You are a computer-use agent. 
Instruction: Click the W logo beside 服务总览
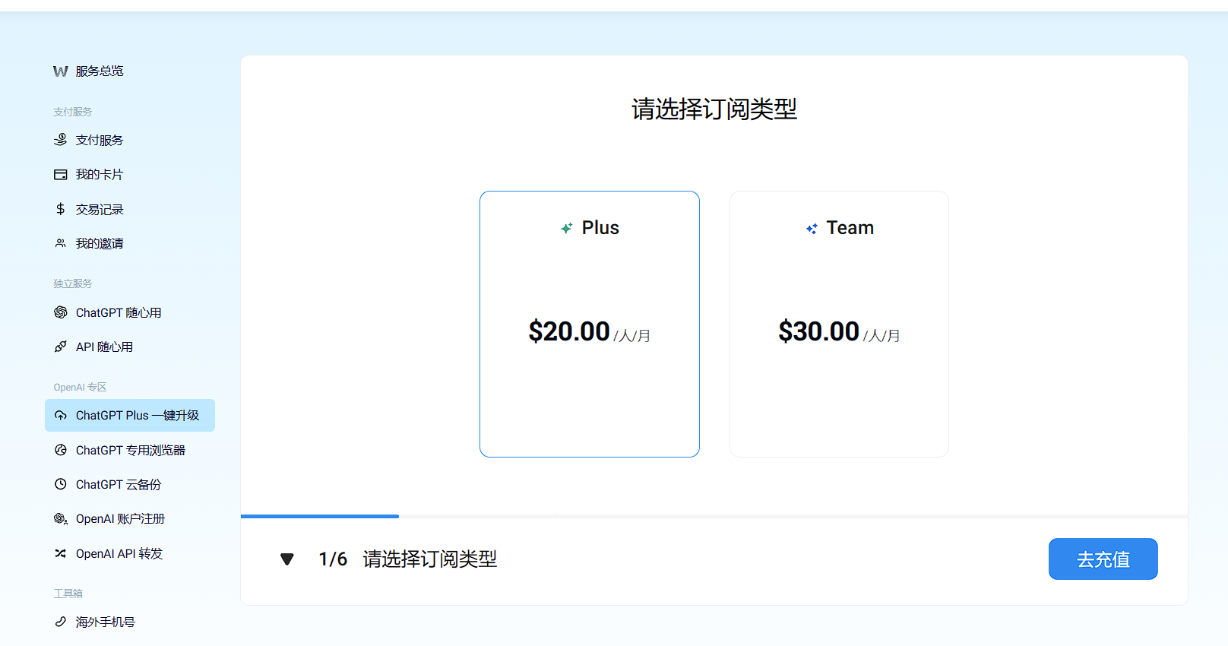pos(61,71)
